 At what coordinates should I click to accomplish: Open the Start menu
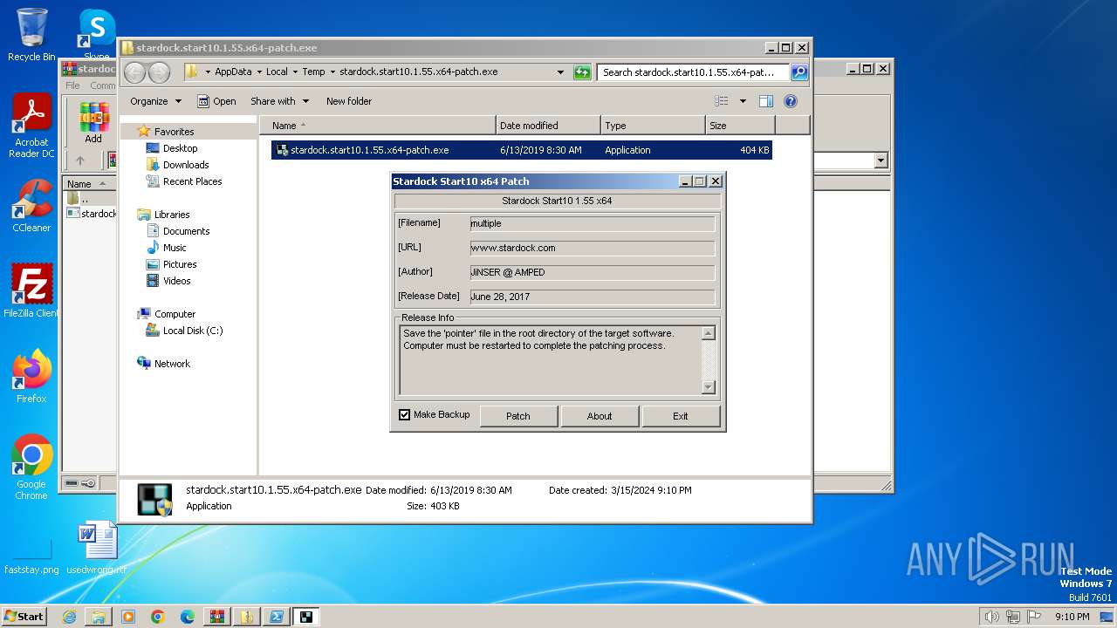[24, 617]
